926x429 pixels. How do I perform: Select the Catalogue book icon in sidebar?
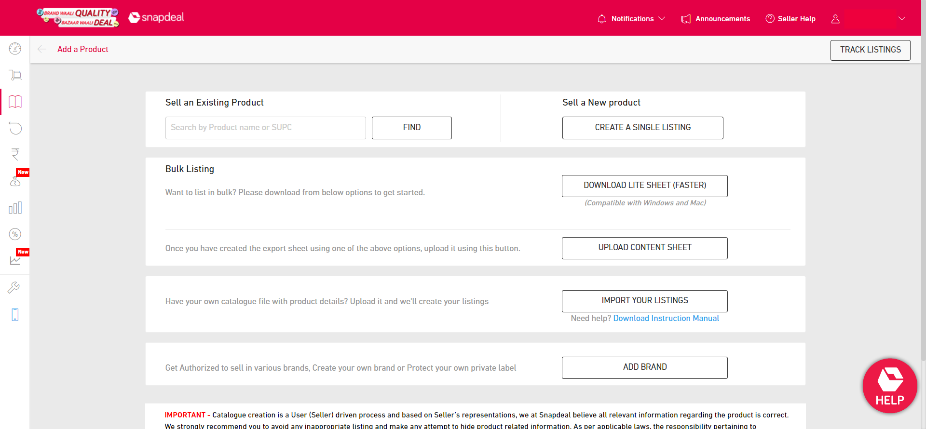[15, 102]
